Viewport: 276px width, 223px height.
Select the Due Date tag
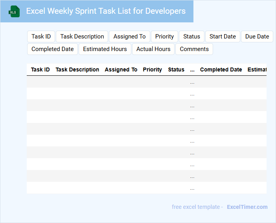[x=257, y=37]
